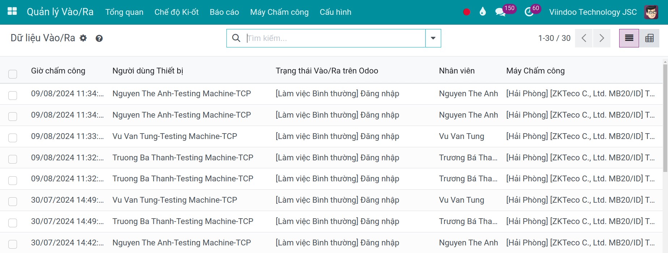Open the Chế độ Ki-ốt menu
Viewport: 668px width, 253px height.
click(176, 12)
